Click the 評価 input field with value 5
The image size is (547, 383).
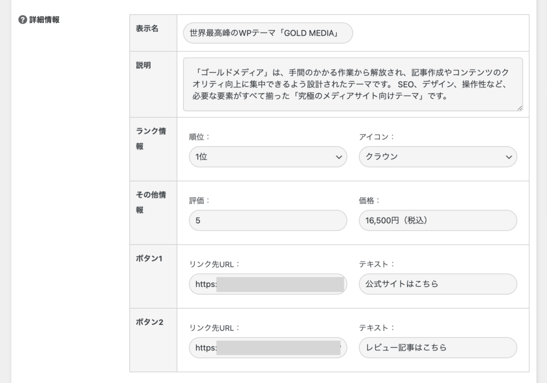point(268,221)
